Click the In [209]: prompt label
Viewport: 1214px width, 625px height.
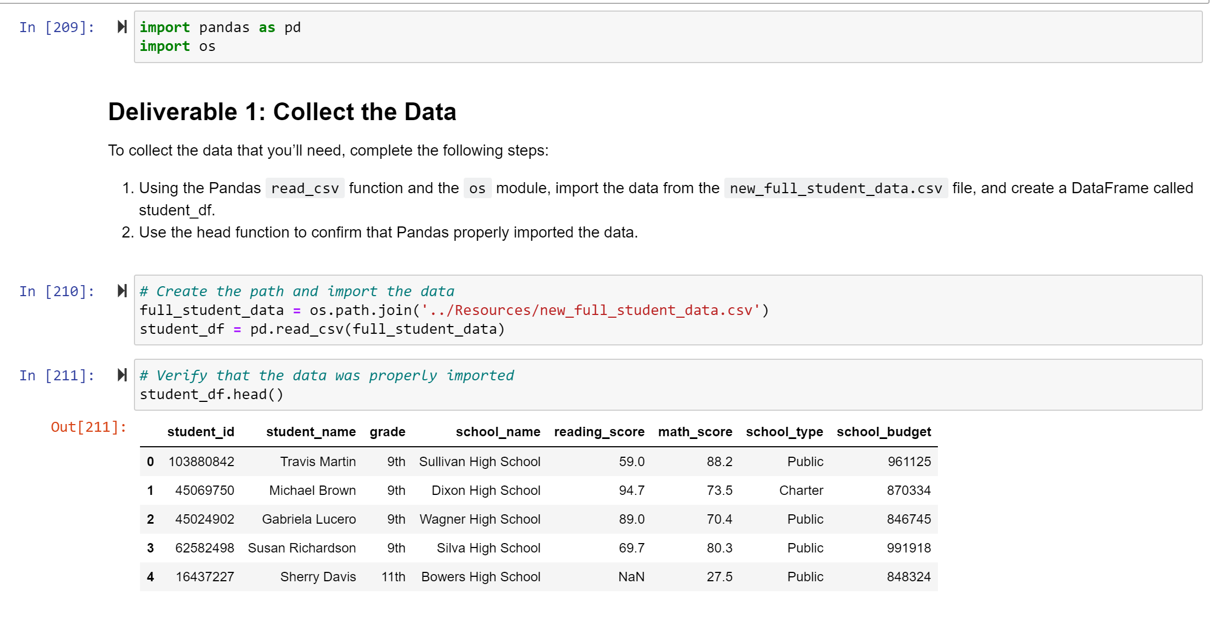[57, 27]
